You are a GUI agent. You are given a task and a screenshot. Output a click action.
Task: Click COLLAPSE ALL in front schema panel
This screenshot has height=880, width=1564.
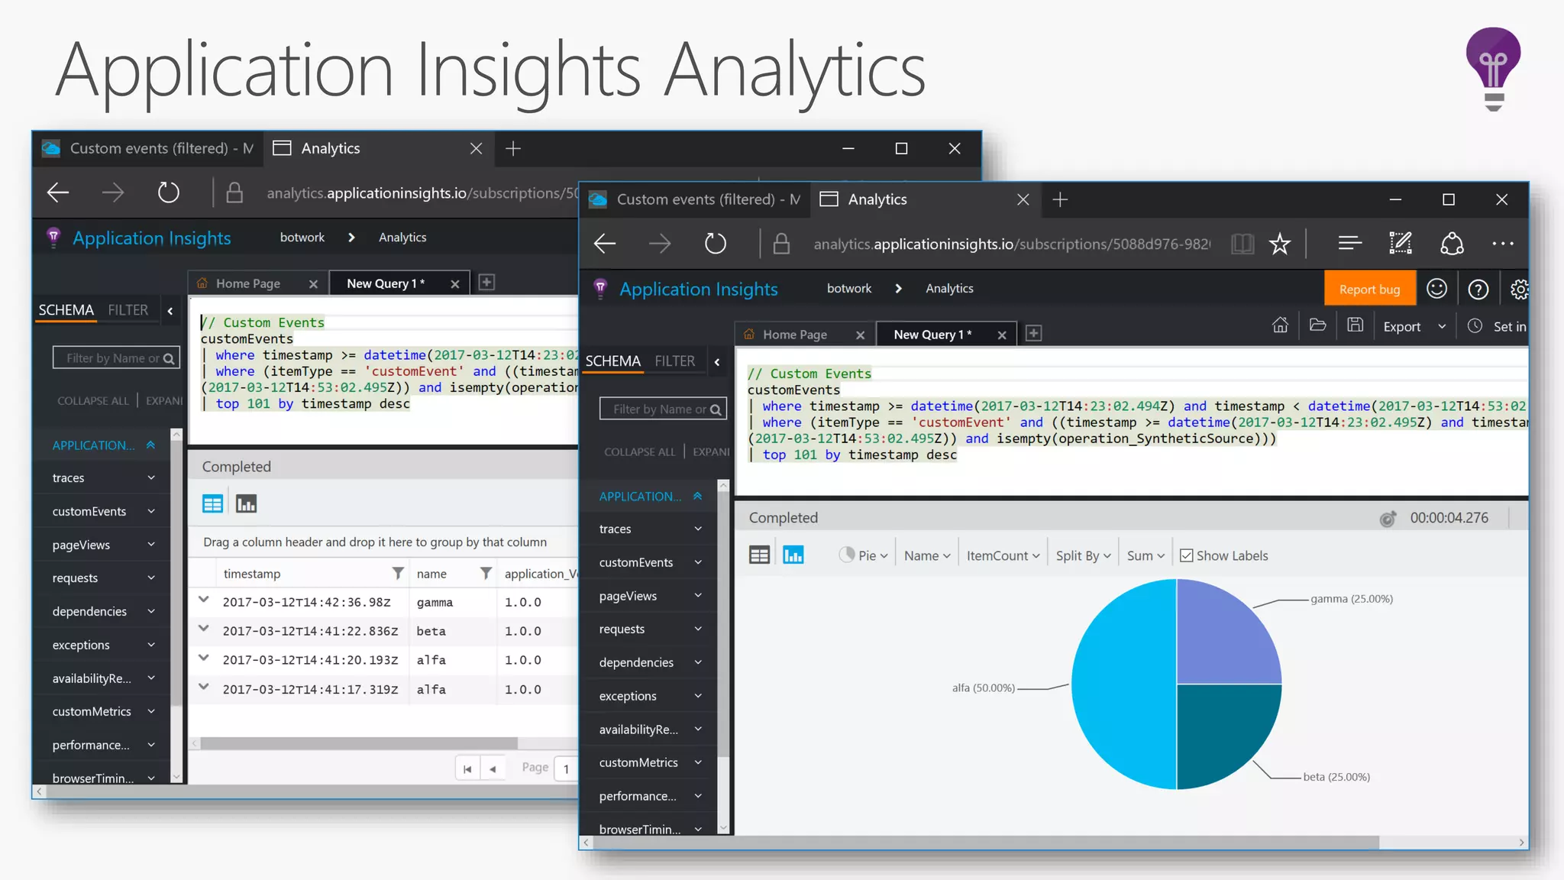639,452
